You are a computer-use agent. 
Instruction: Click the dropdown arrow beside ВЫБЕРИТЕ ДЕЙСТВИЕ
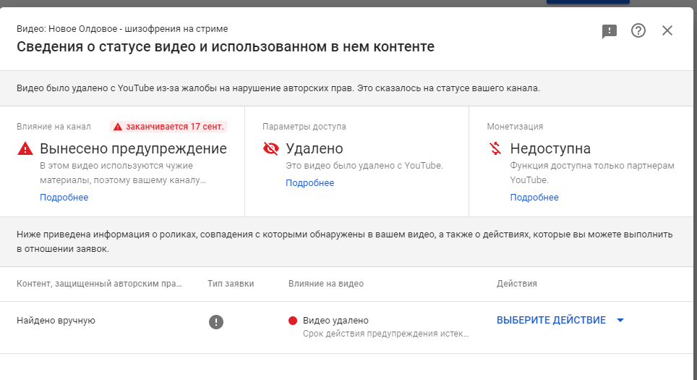tap(620, 321)
